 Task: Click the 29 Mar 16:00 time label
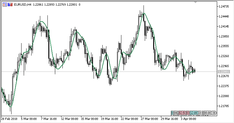pyautogui.click(x=169, y=119)
